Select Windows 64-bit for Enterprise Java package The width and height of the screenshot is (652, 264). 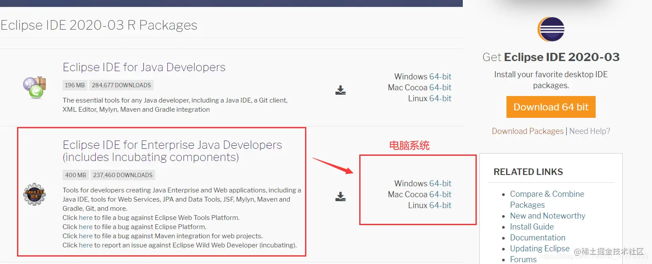[440, 183]
